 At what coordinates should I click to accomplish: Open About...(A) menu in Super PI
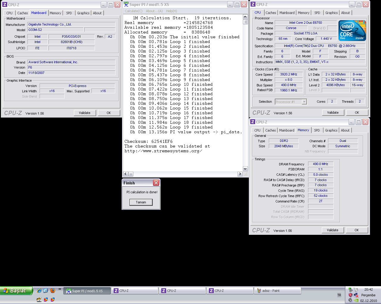[154, 11]
